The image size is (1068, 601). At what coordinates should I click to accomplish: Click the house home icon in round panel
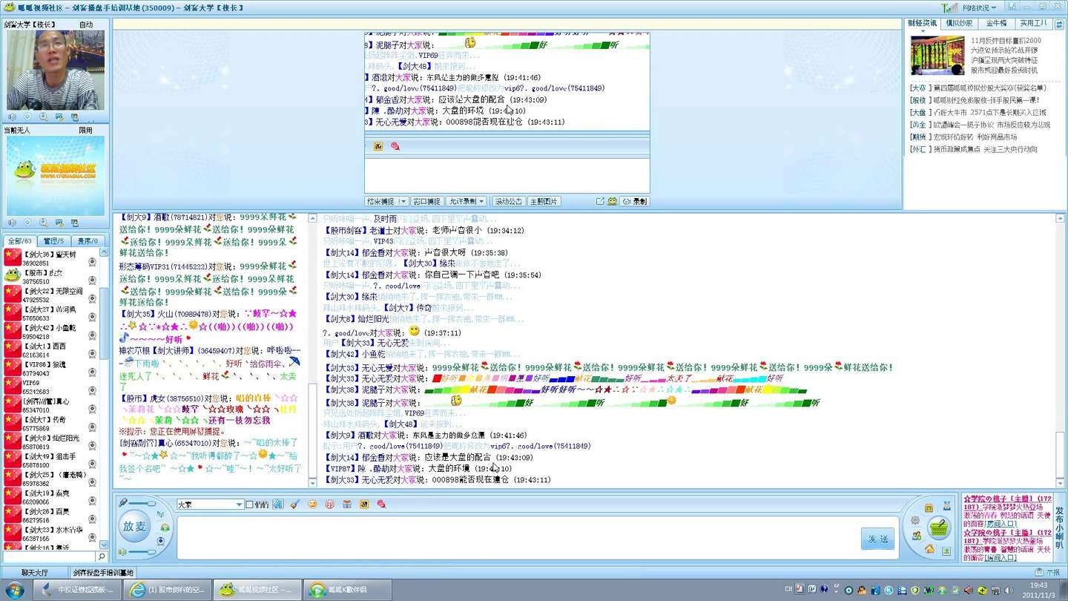929,549
